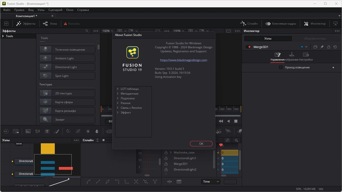The height and width of the screenshot is (192, 342).
Task: Add a Blur (droplet) tool from toolbar
Action: [x=97, y=131]
